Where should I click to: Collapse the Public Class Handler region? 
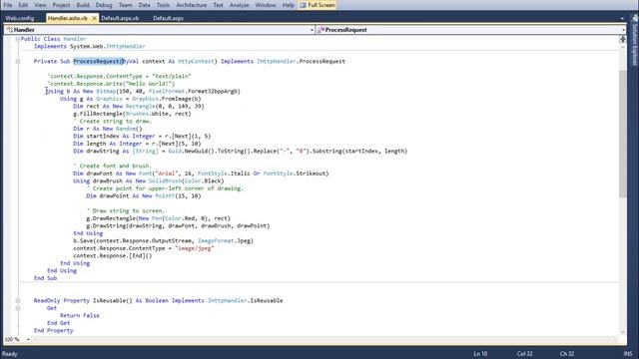click(18, 39)
